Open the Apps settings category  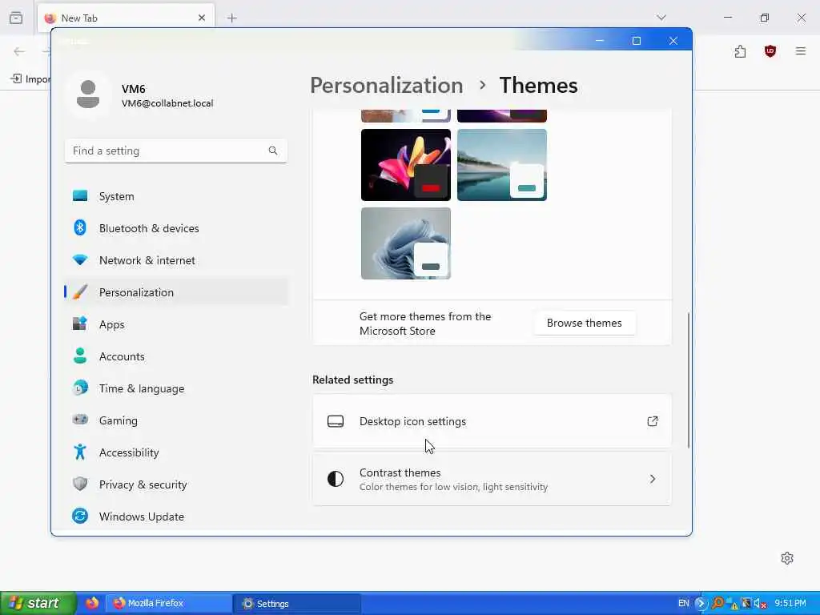click(176, 324)
